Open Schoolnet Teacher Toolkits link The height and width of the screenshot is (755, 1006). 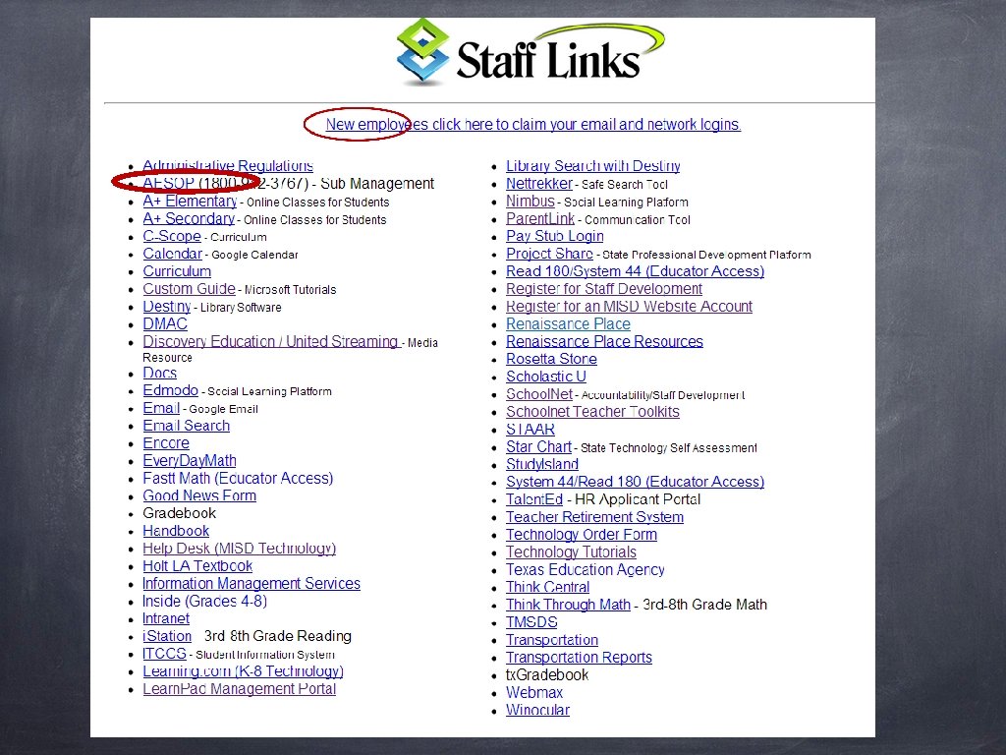click(592, 411)
